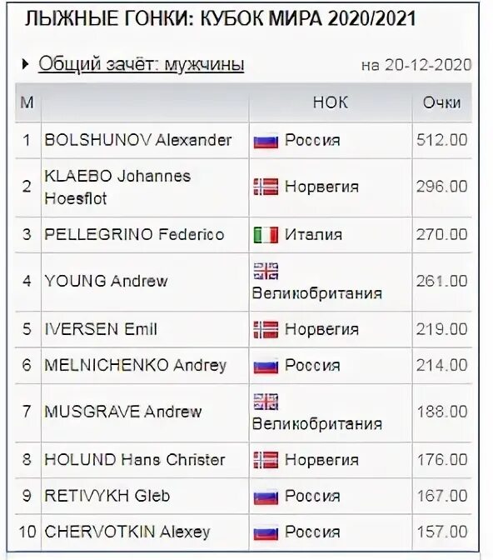
Task: Click the UK flag in Musgrave's row
Action: [266, 402]
